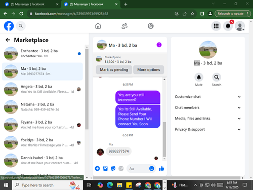Open the Windows notification center icon

245,185
